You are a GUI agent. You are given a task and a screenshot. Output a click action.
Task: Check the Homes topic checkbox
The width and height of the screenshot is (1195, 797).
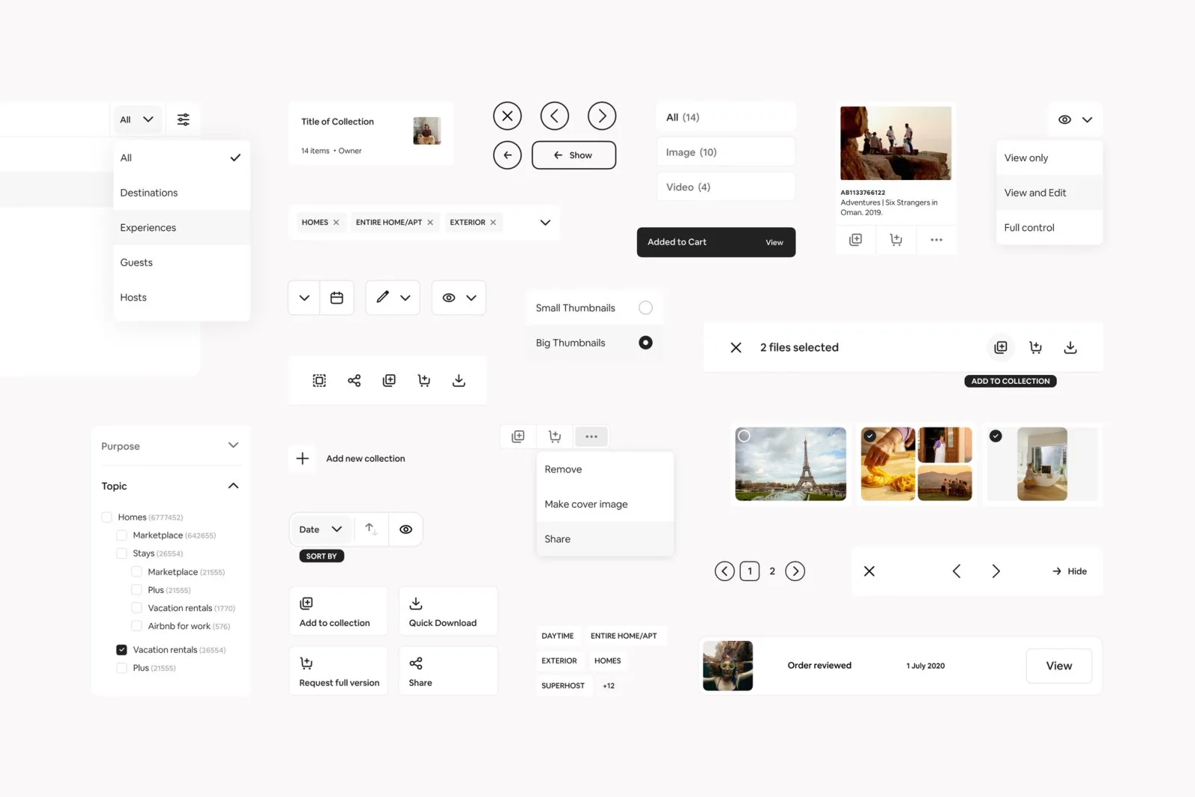107,517
